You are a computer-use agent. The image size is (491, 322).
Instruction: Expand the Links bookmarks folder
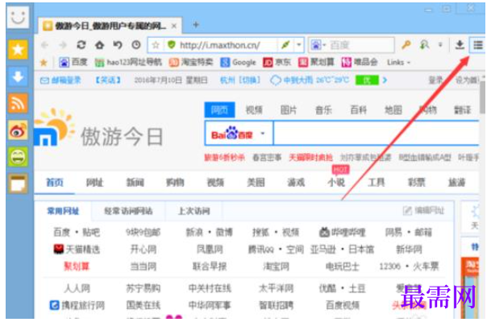point(398,63)
